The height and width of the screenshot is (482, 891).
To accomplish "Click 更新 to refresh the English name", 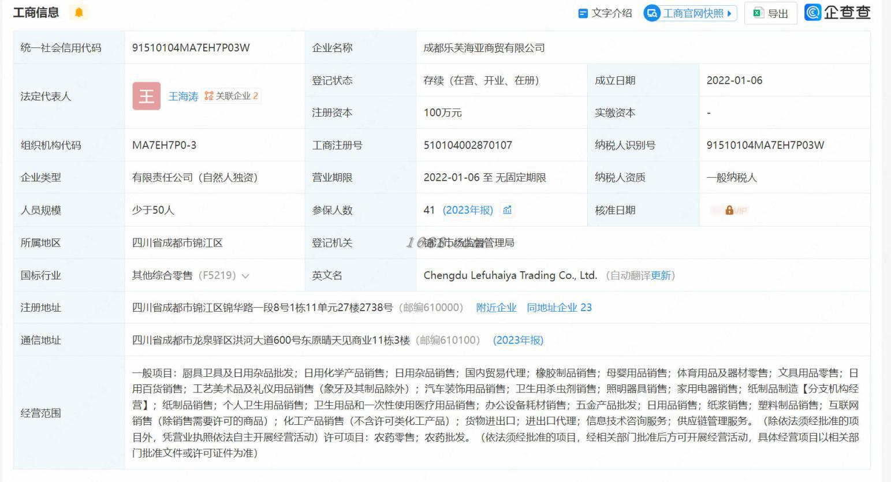I will click(x=661, y=275).
